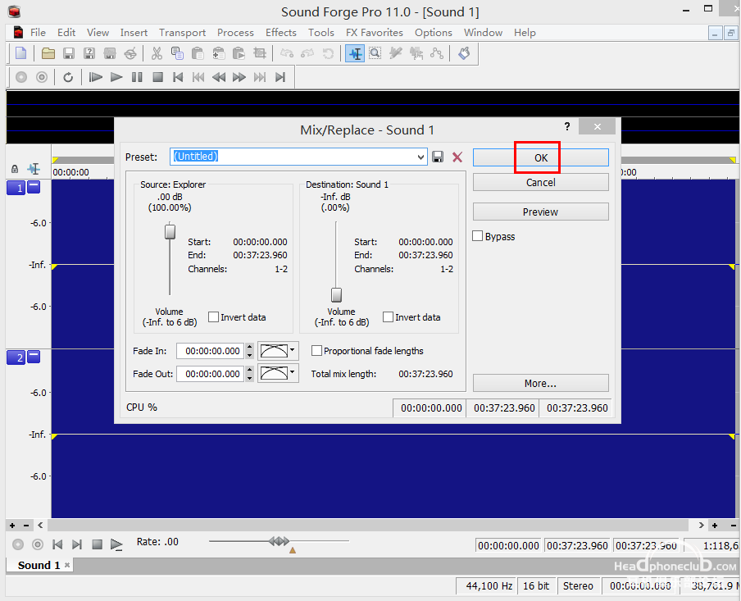Click the Save floppy disk toolbar icon
Screen dimensions: 741x601
tap(69, 53)
